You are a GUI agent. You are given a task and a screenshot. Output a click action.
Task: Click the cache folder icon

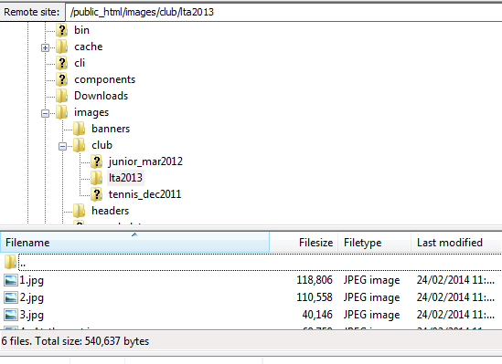point(62,47)
